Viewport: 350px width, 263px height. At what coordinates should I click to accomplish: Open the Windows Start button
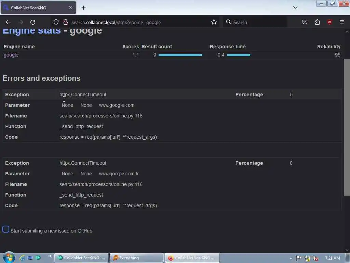click(x=9, y=258)
